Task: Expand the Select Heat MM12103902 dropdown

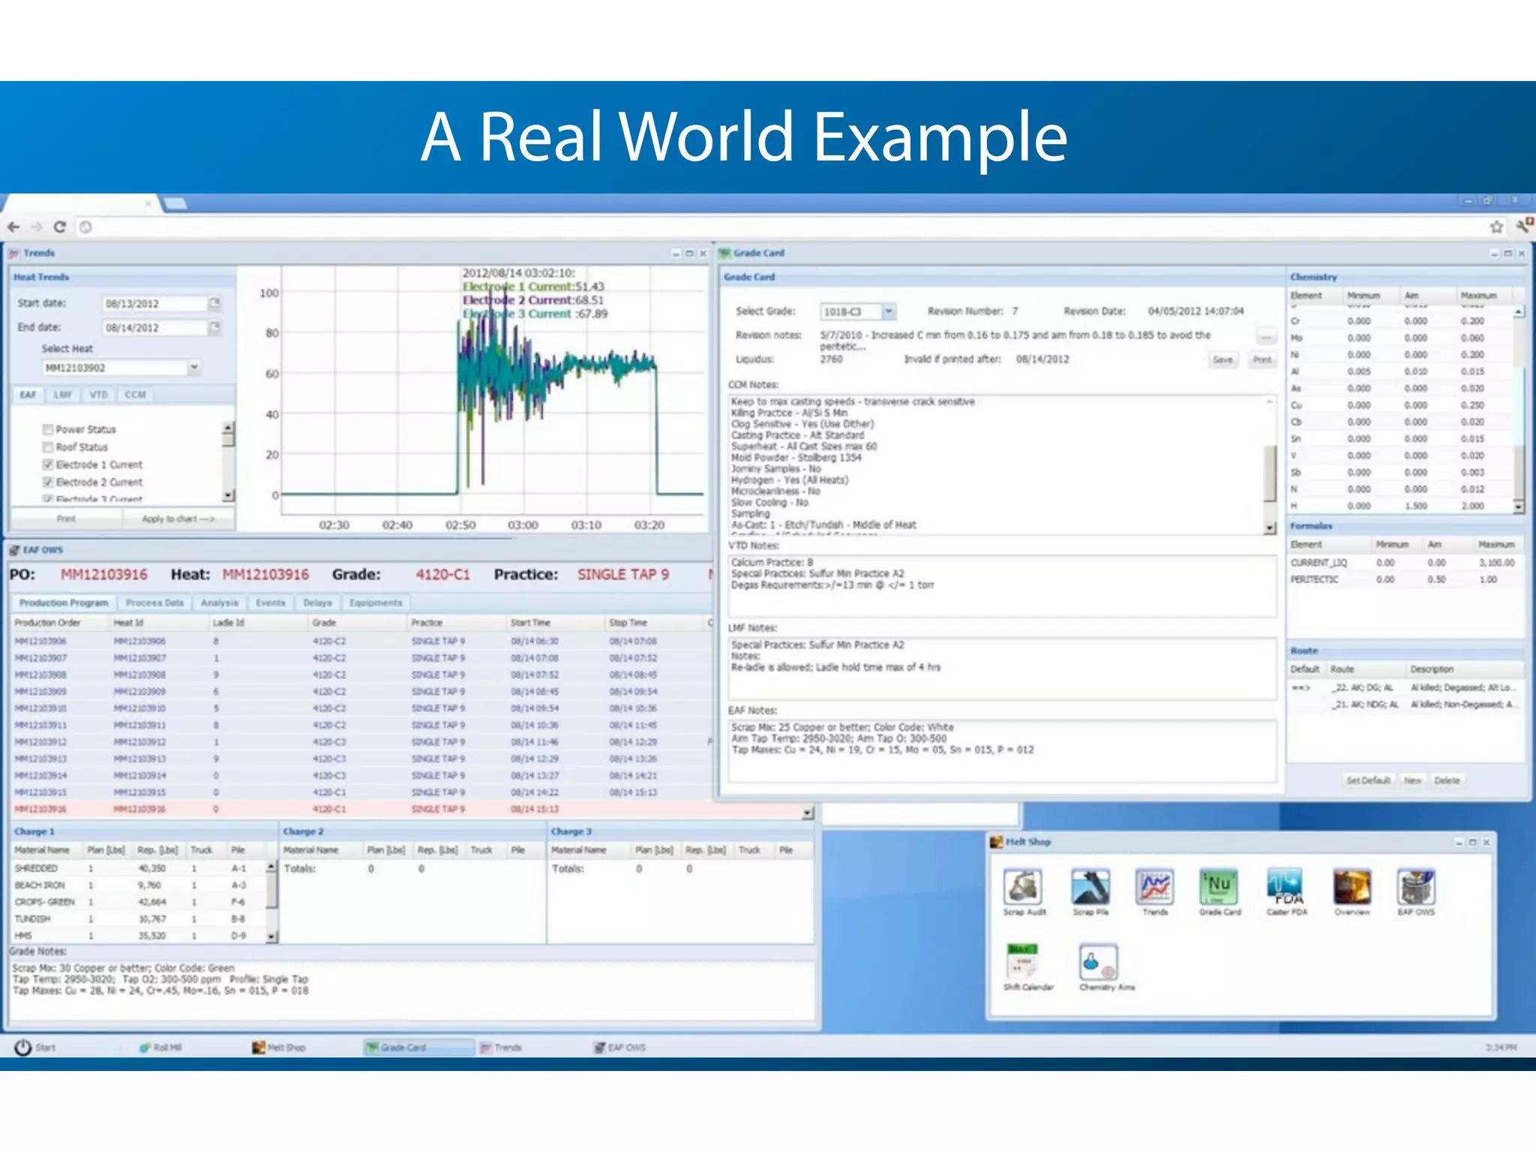Action: tap(193, 367)
